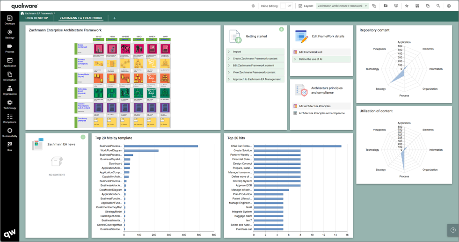Open the Scope row People cell thumbnail
459x242 pixels.
(x=138, y=49)
